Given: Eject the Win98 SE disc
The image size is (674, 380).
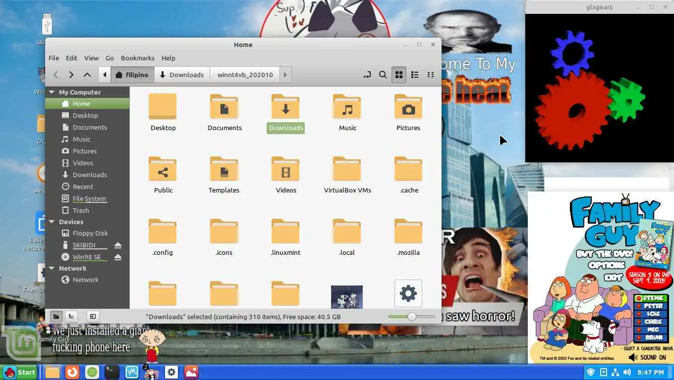Looking at the screenshot, I should 117,257.
